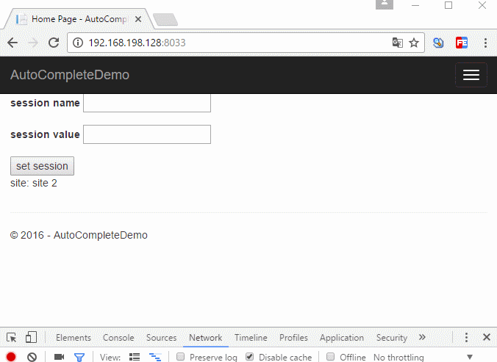Open the Application tab
This screenshot has height=362, width=497.
pyautogui.click(x=342, y=338)
